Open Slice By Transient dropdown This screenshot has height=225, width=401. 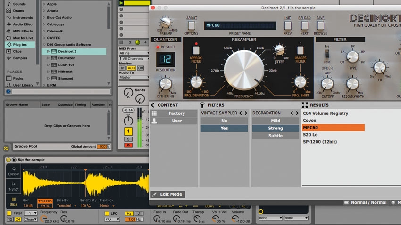(x=67, y=206)
